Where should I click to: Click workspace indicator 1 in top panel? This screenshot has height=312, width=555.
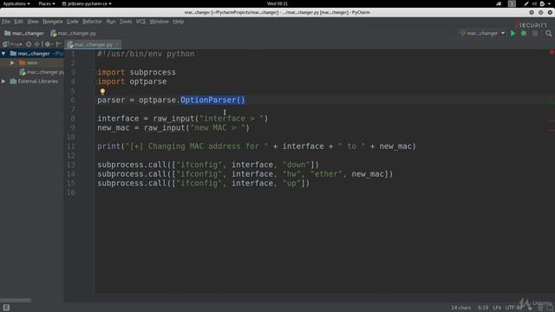(x=512, y=3)
